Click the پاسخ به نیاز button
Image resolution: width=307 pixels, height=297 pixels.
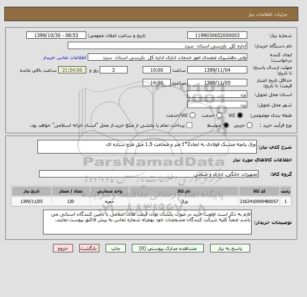point(230,248)
